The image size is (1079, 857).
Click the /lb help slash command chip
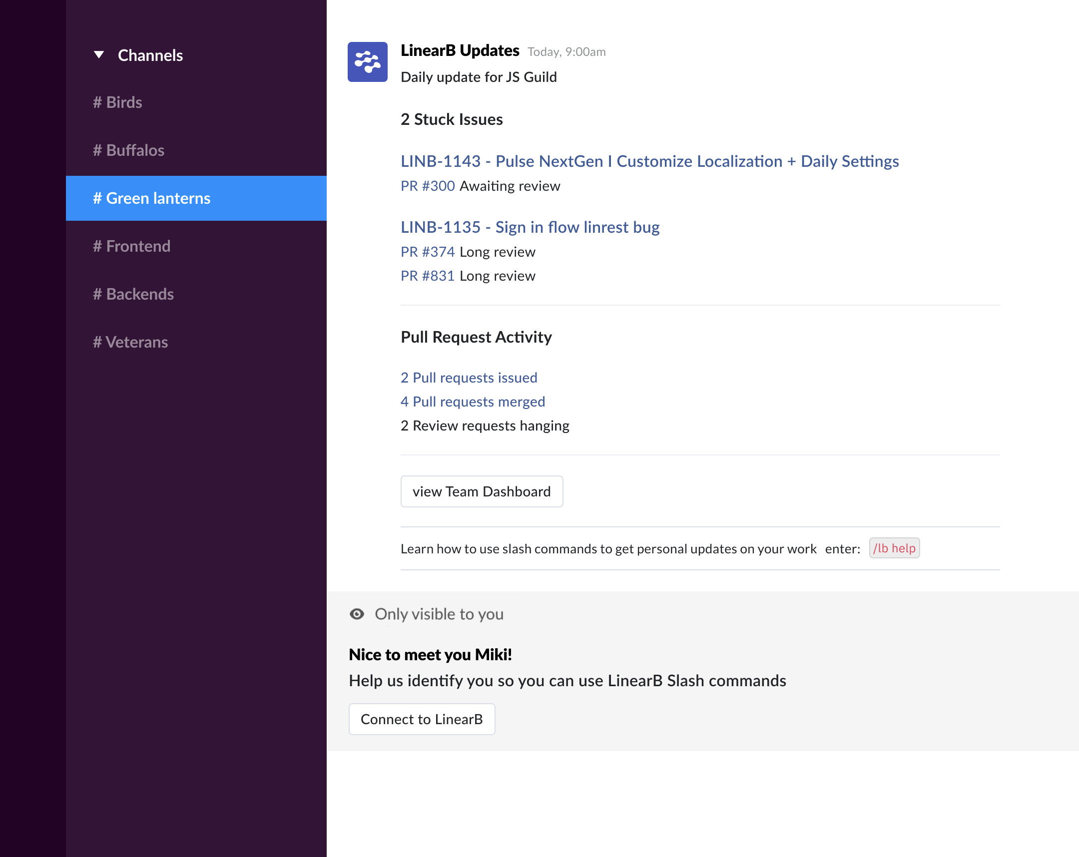(894, 548)
